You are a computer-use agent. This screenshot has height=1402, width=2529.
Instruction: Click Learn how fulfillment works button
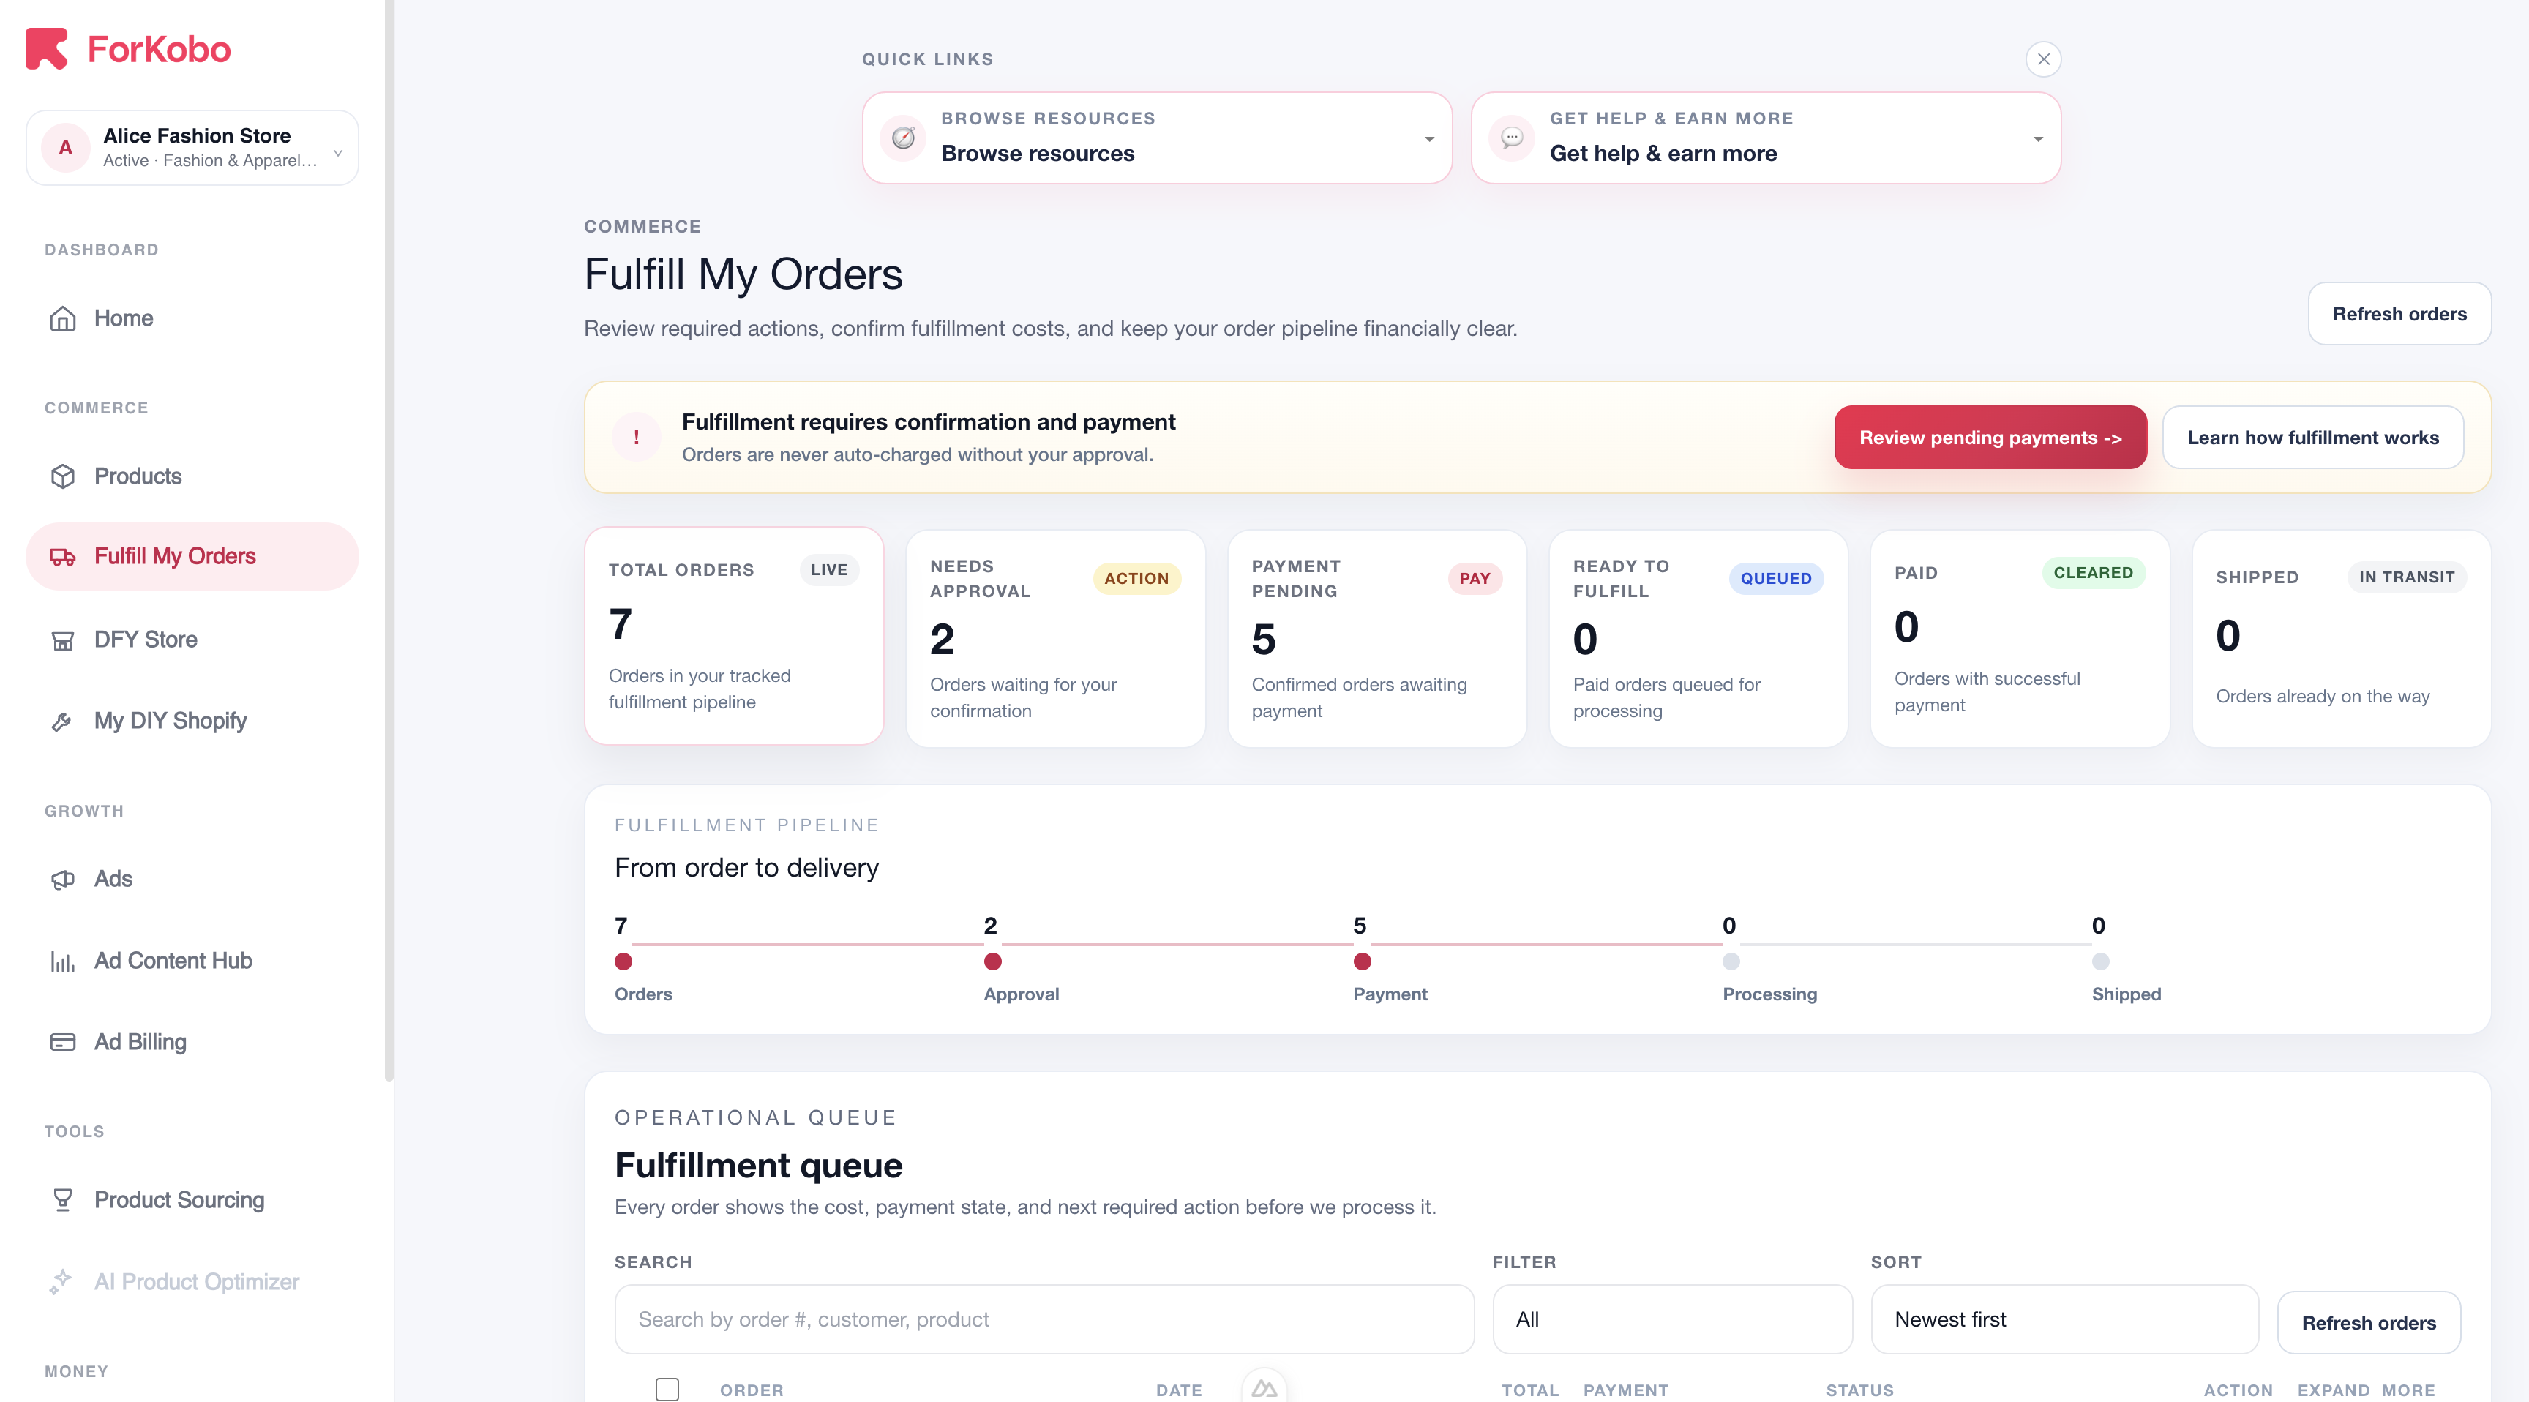tap(2312, 437)
